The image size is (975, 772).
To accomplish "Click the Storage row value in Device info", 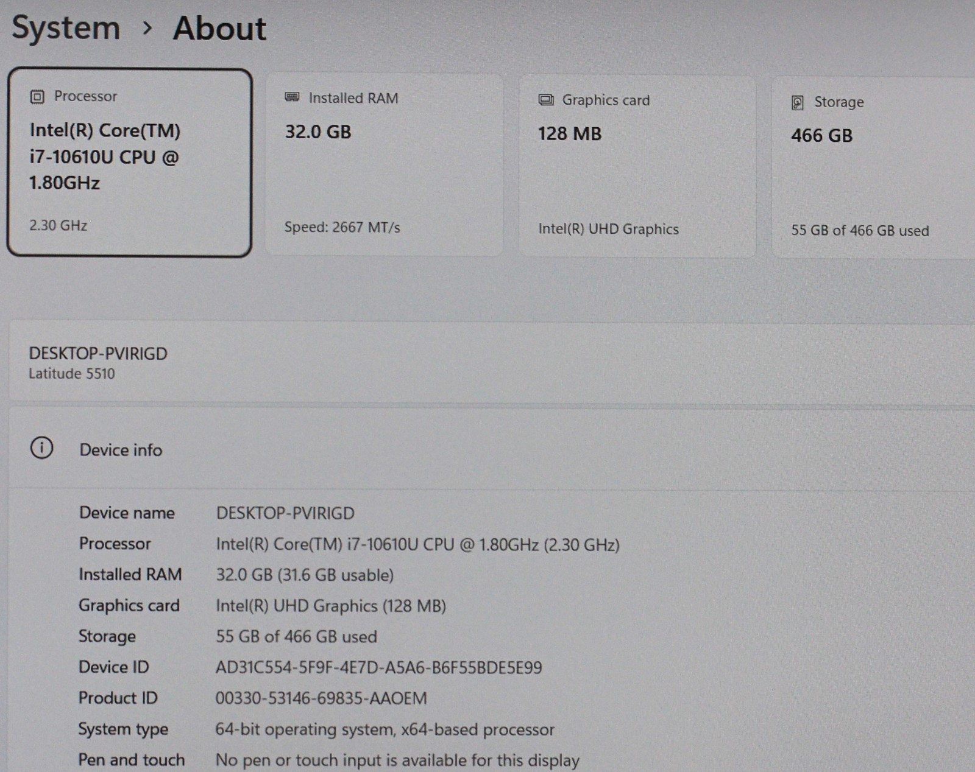I will pos(296,637).
